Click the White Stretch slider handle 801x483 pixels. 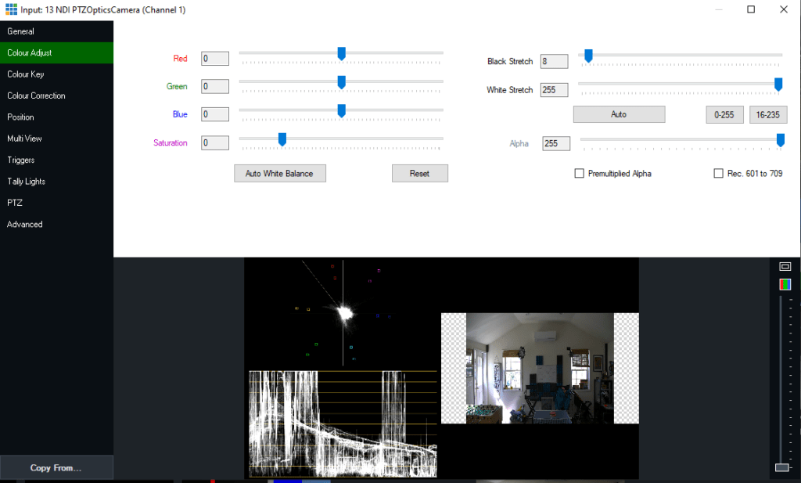tap(778, 86)
